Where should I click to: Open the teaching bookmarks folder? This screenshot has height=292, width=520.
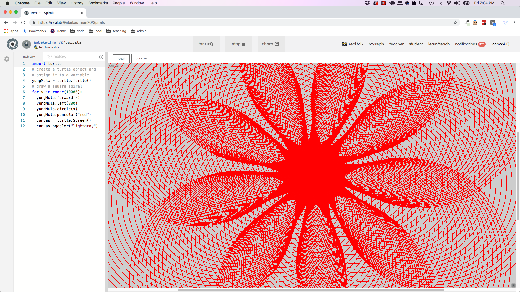pyautogui.click(x=116, y=31)
